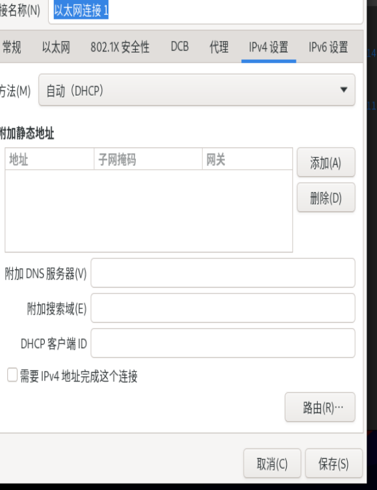Open the 路由(R)… routes dialog
The height and width of the screenshot is (490, 377).
[x=320, y=407]
